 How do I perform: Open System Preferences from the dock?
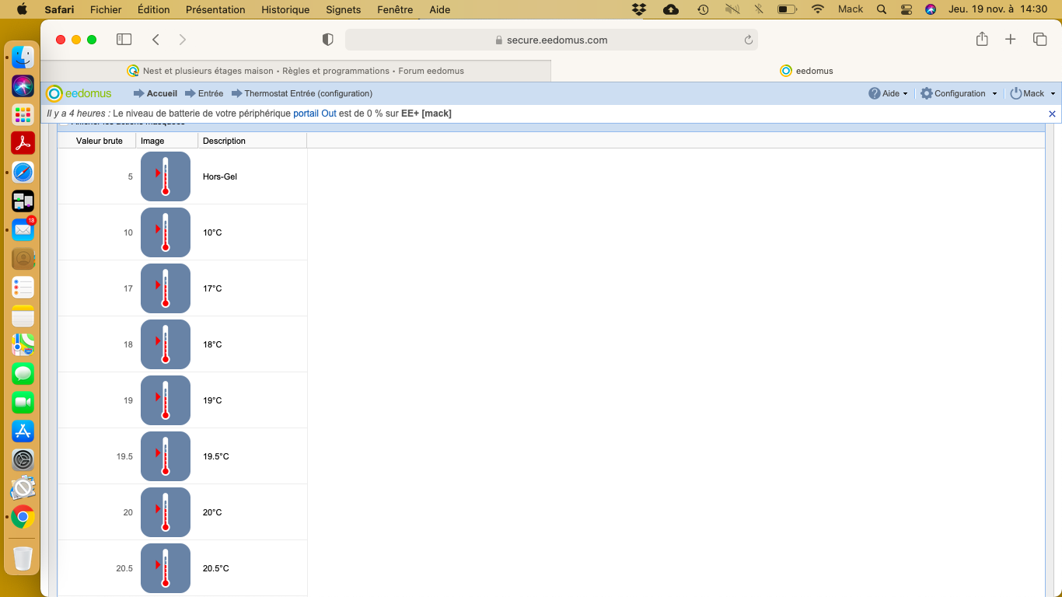tap(23, 459)
